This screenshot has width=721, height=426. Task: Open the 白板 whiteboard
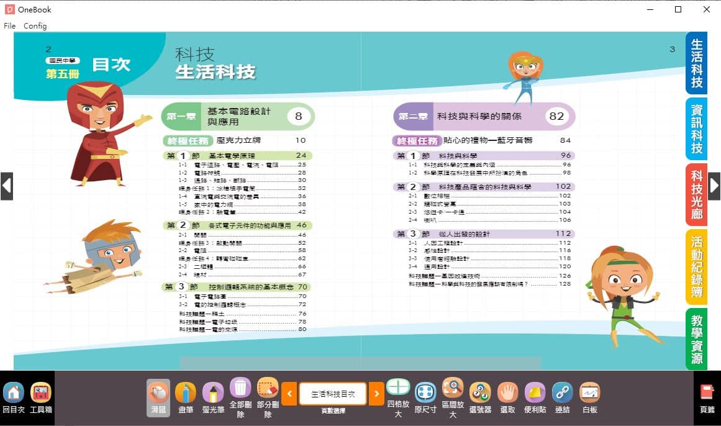click(x=589, y=398)
